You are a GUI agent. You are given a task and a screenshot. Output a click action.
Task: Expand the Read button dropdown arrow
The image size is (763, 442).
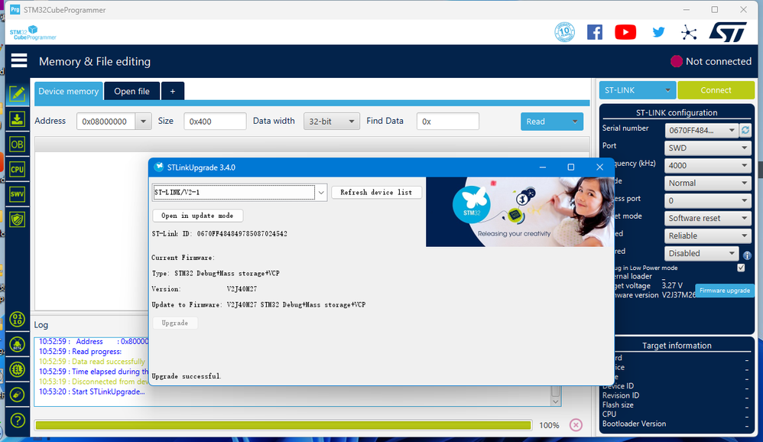pyautogui.click(x=575, y=122)
